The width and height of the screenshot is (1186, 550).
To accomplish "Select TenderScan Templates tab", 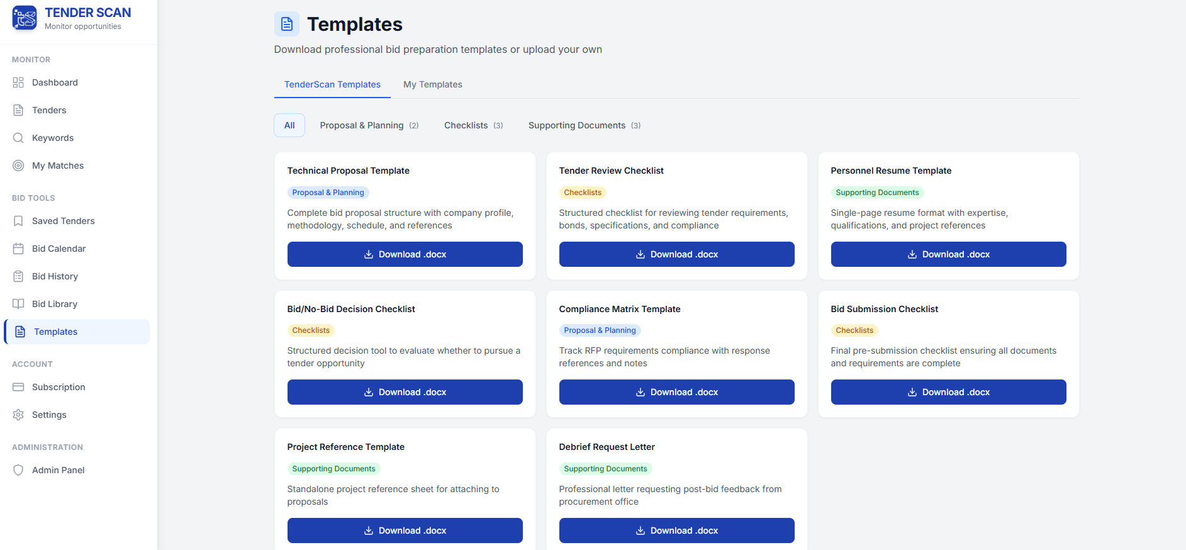I will 332,84.
